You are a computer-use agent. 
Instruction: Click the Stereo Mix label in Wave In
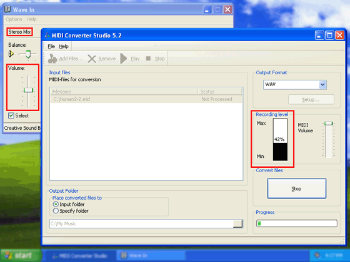[x=19, y=32]
